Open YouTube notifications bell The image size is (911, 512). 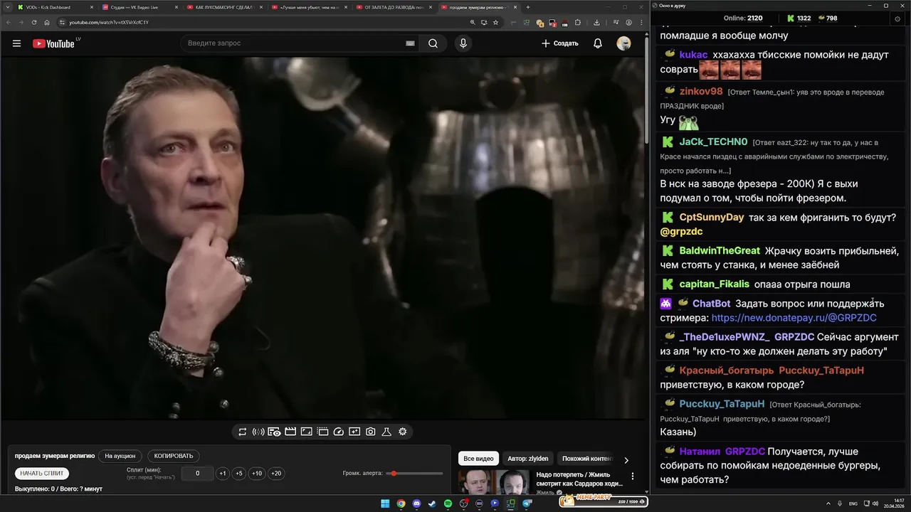pos(598,43)
